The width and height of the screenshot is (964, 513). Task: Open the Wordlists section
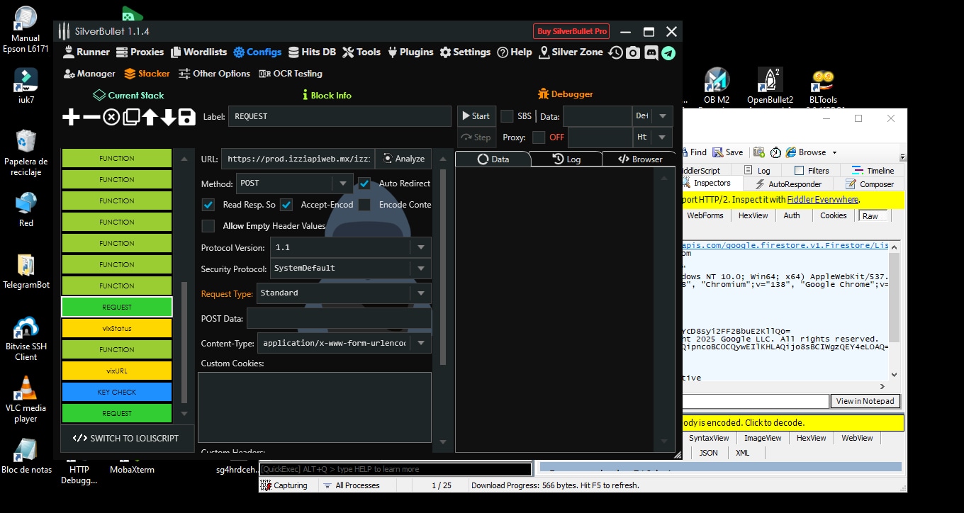(x=198, y=52)
